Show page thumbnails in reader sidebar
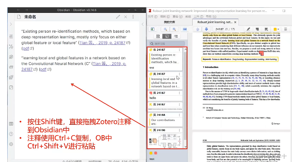The height and width of the screenshot is (162, 292). pyautogui.click(x=158, y=36)
